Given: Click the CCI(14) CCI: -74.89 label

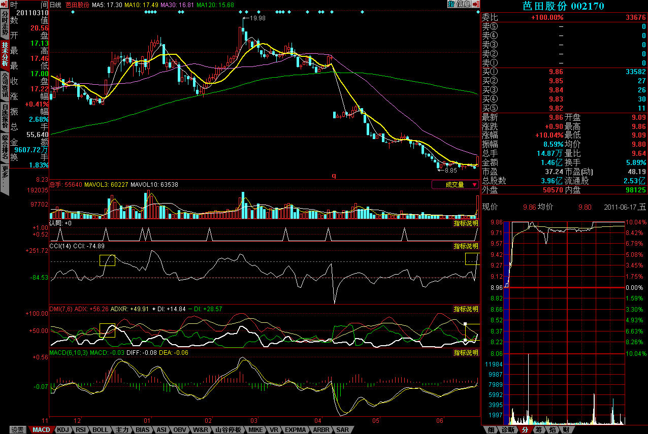Looking at the screenshot, I should click(x=77, y=246).
